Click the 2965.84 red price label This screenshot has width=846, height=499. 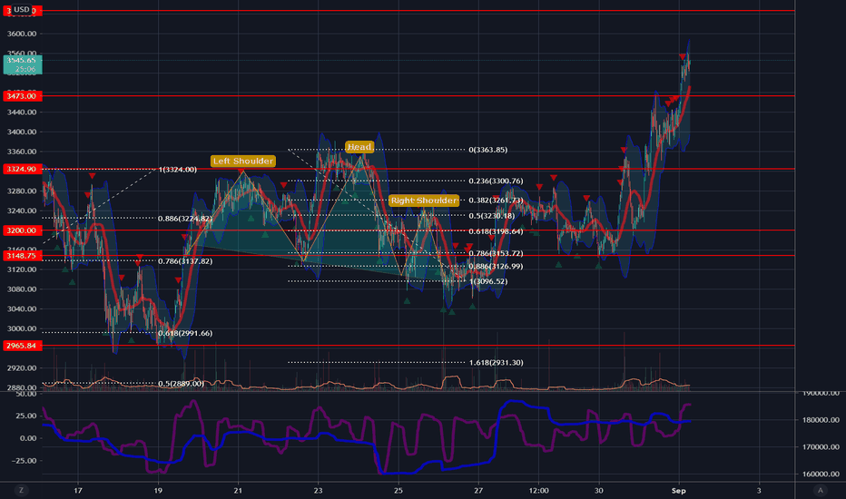[22, 346]
